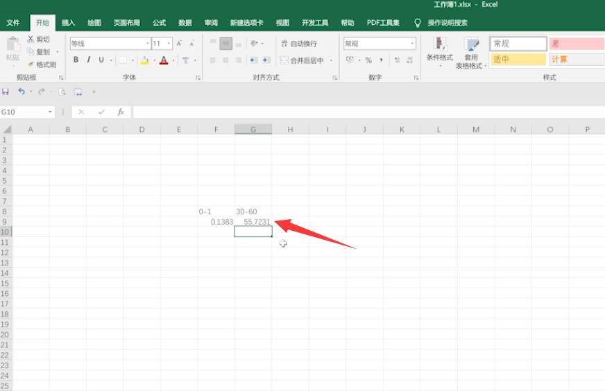Open the Font group dialog launcher

198,78
